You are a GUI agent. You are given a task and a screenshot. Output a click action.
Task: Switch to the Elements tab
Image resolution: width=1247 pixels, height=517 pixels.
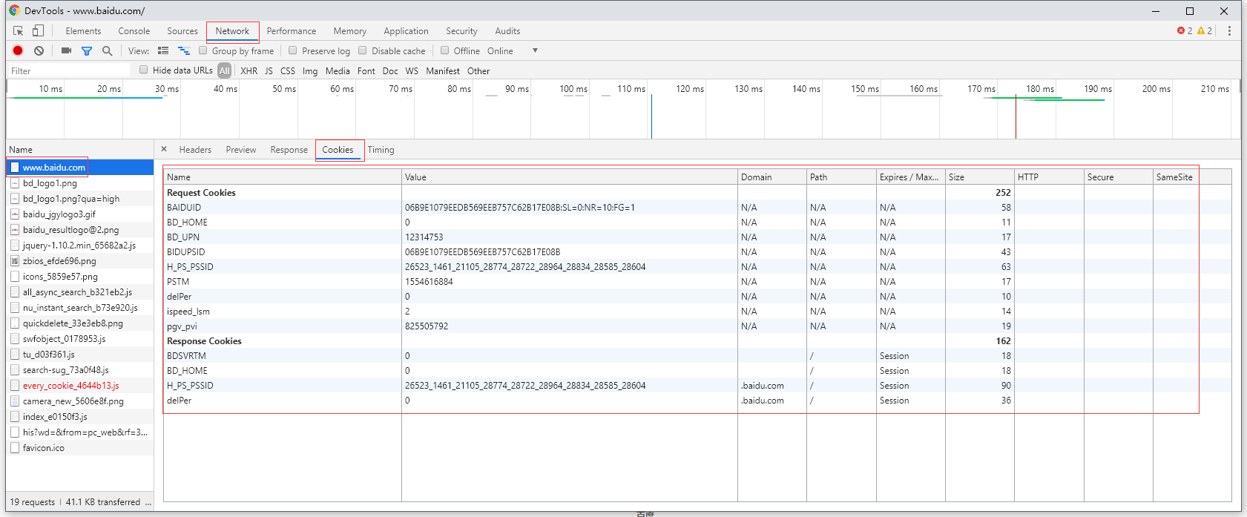83,31
